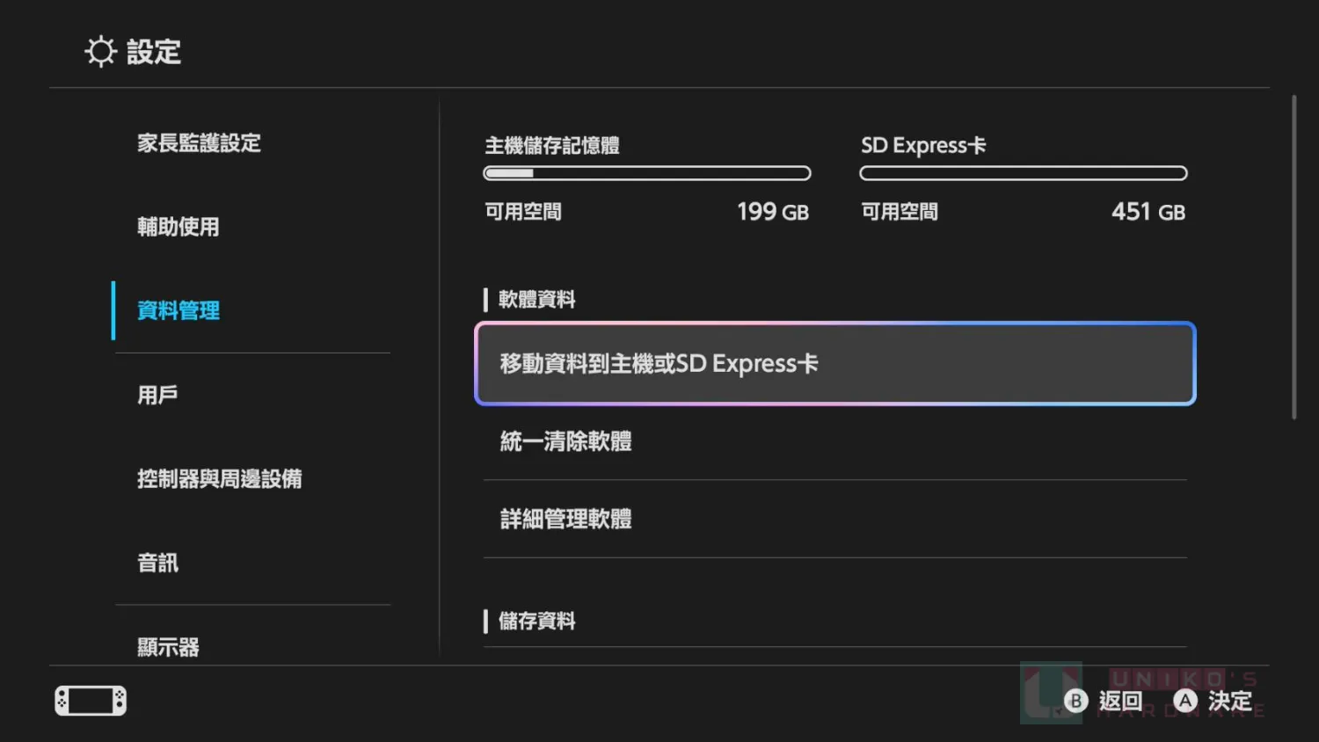Viewport: 1319px width, 742px height.
Task: Go to 控制器與周邊設備 settings
Action: [x=220, y=479]
